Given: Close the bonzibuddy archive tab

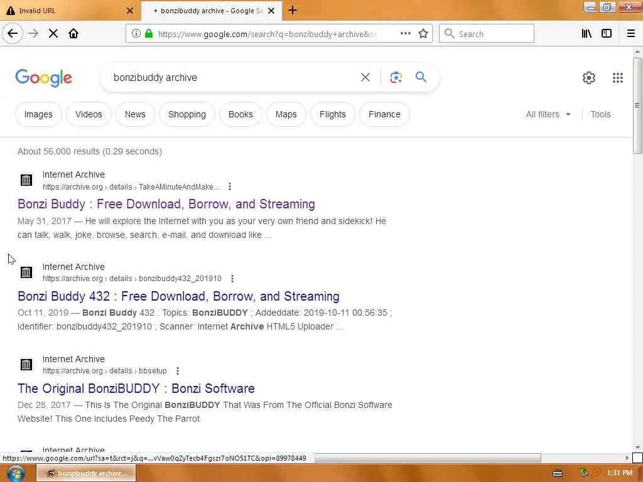Looking at the screenshot, I should pos(271,11).
